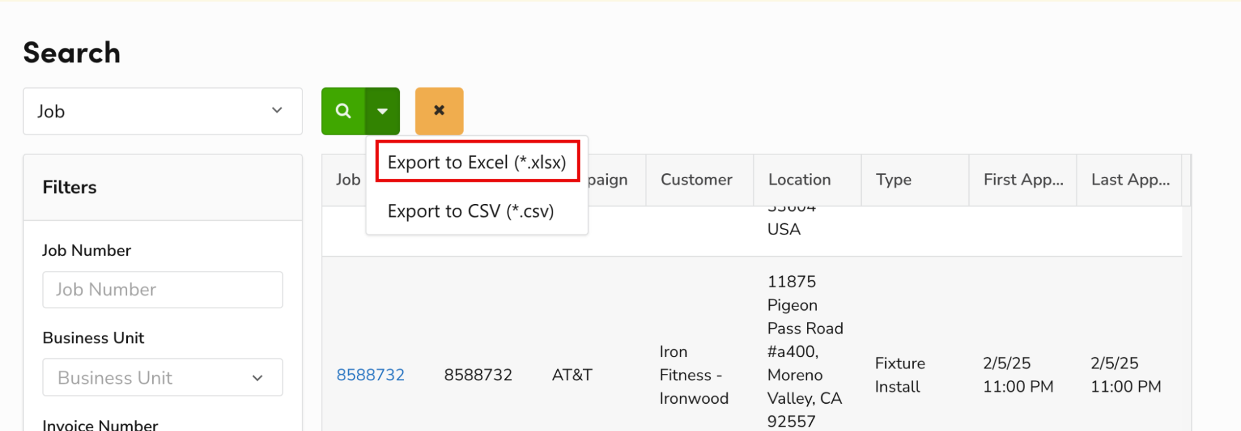This screenshot has width=1241, height=431.
Task: Sort results by the Location column
Action: click(x=799, y=179)
